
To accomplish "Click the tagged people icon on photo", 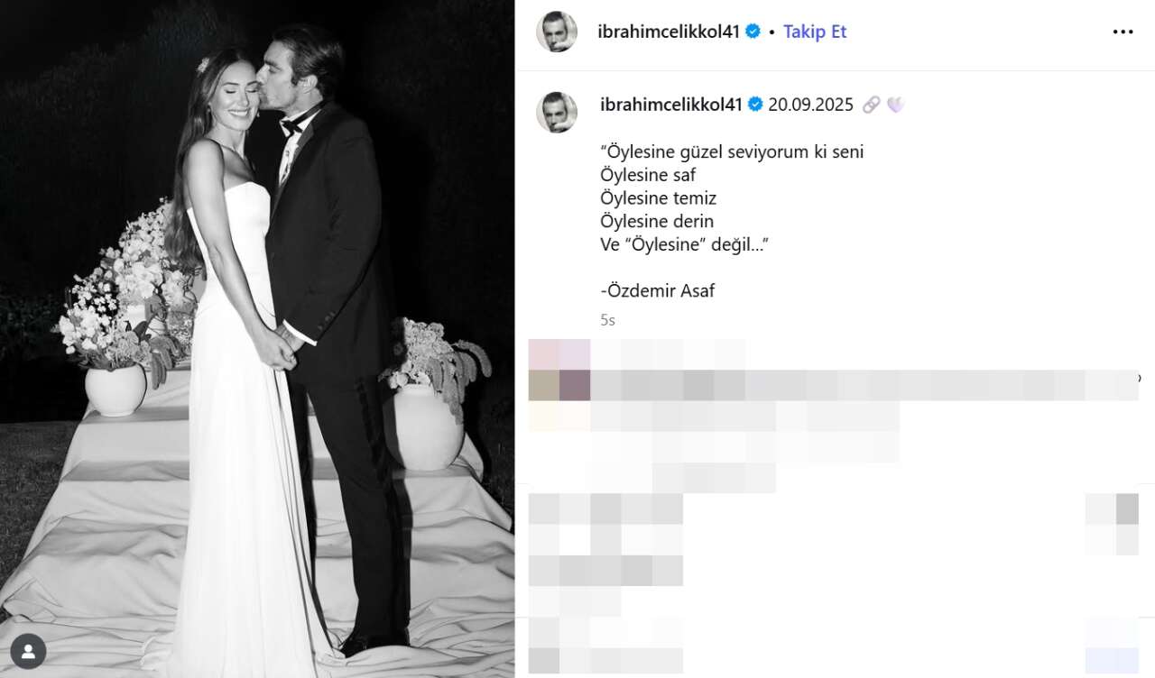I will 29,649.
